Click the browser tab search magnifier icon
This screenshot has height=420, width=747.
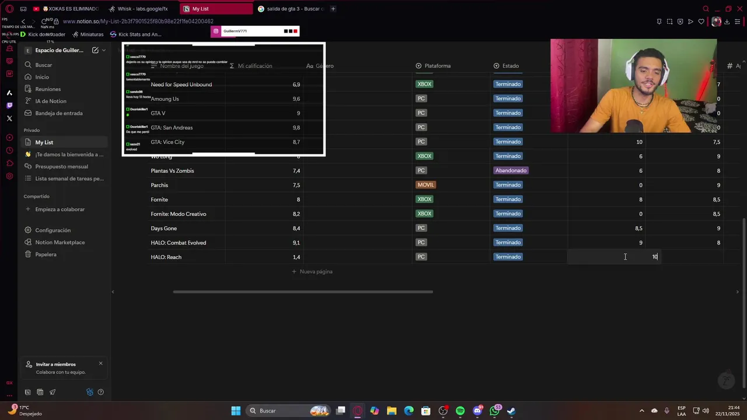(706, 9)
